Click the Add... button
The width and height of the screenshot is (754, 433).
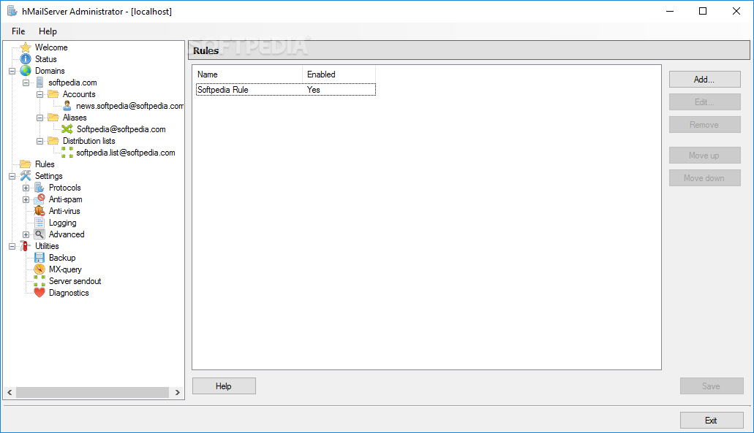[x=704, y=80]
